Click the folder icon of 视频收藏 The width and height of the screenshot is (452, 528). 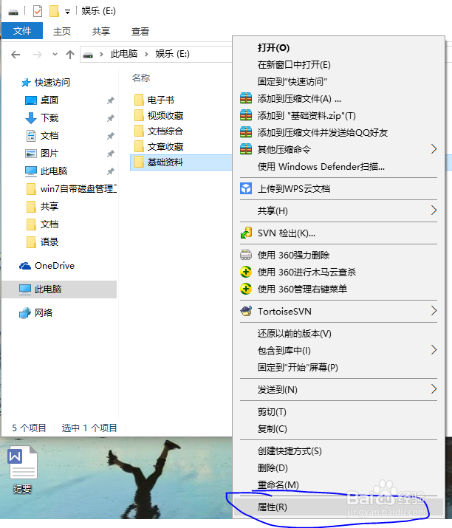pos(139,115)
